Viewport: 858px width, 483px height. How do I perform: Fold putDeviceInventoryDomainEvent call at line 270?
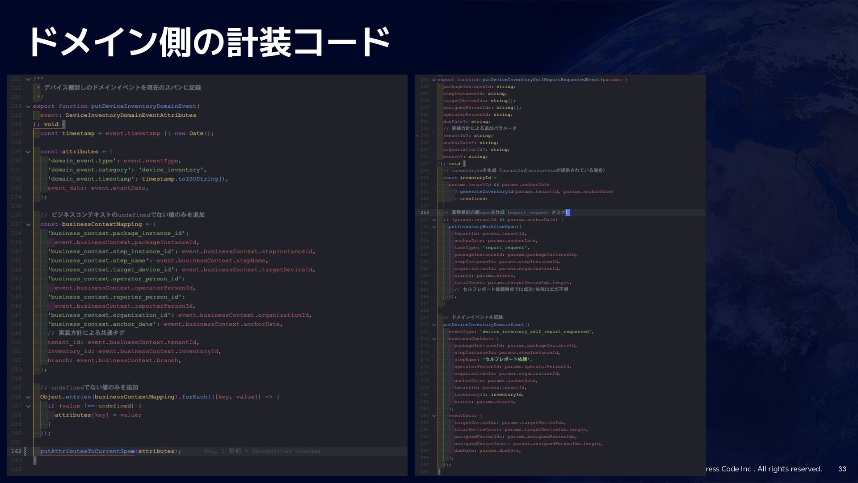coord(434,325)
